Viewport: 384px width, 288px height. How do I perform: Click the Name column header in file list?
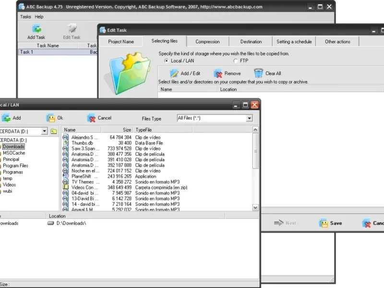tap(81, 130)
